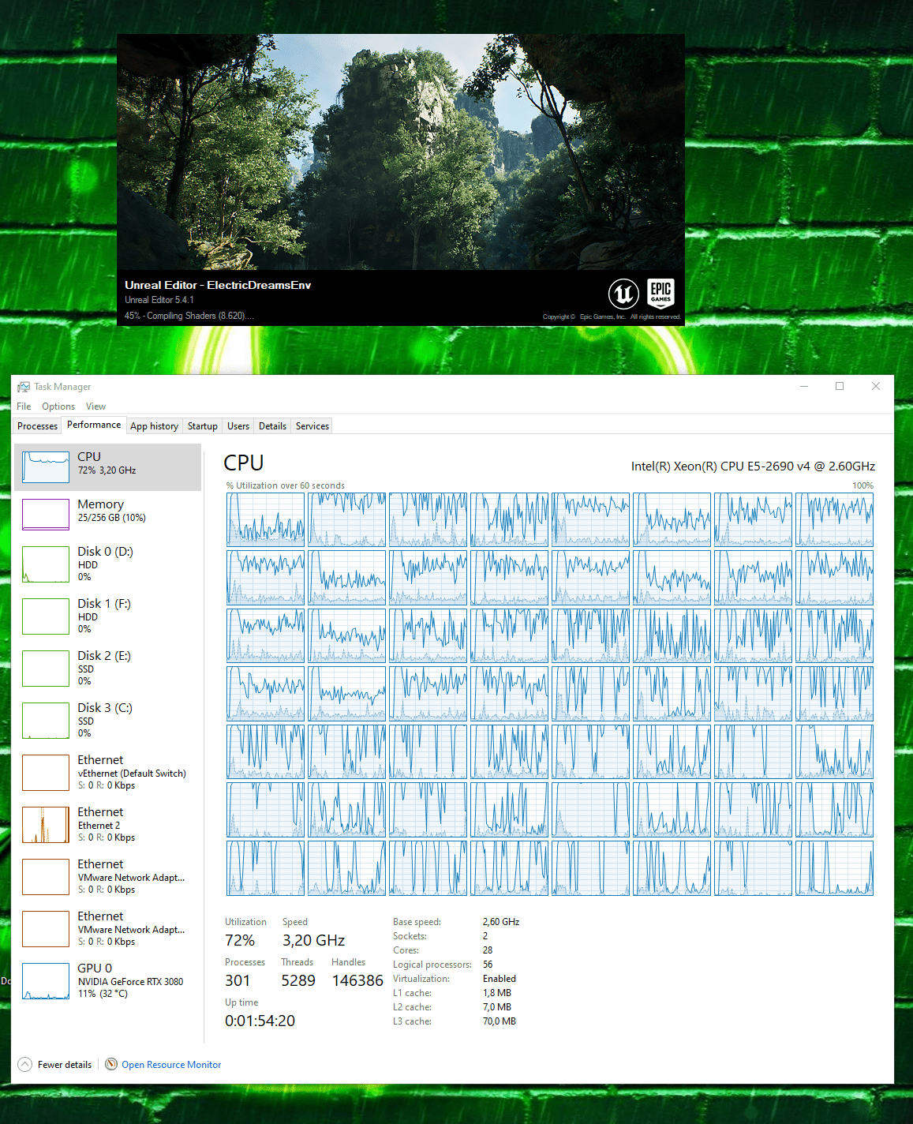Screen dimensions: 913x1124
Task: Select vEthernet (Default Switch) adapter entry
Action: 108,773
